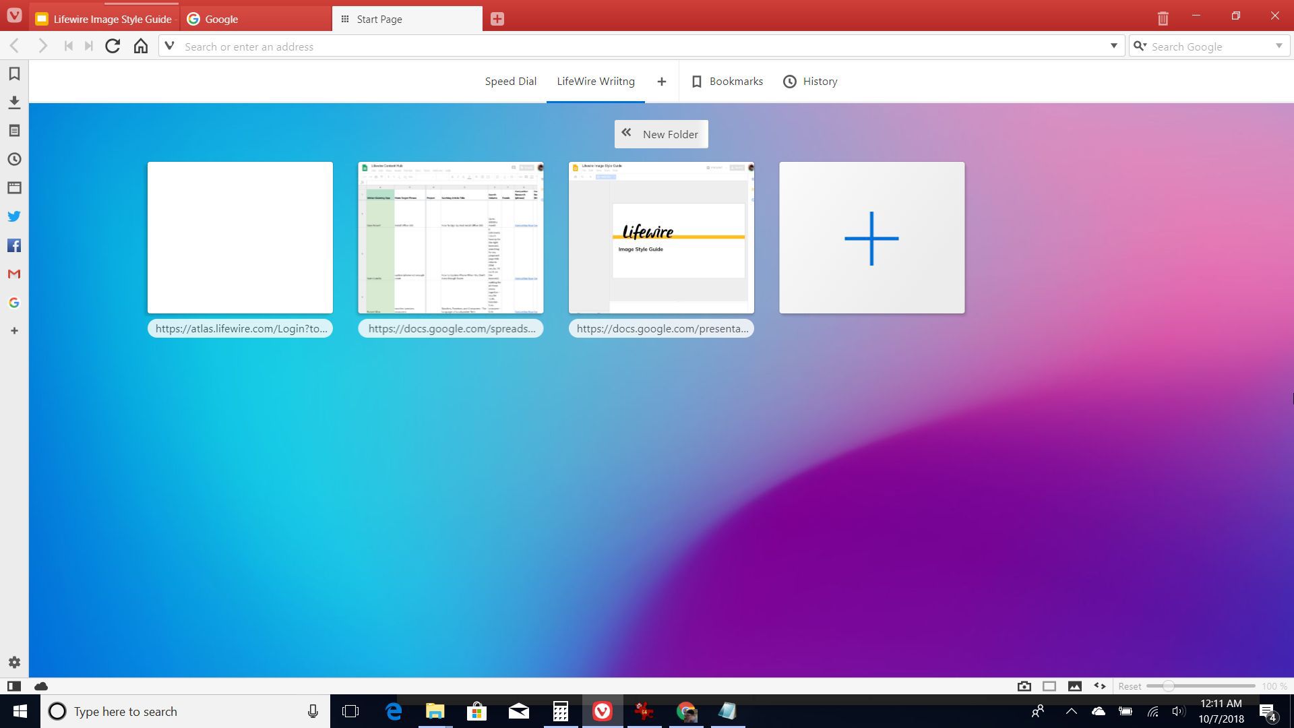Click the Fast Forward navigation button
1294x728 pixels.
pyautogui.click(x=89, y=47)
